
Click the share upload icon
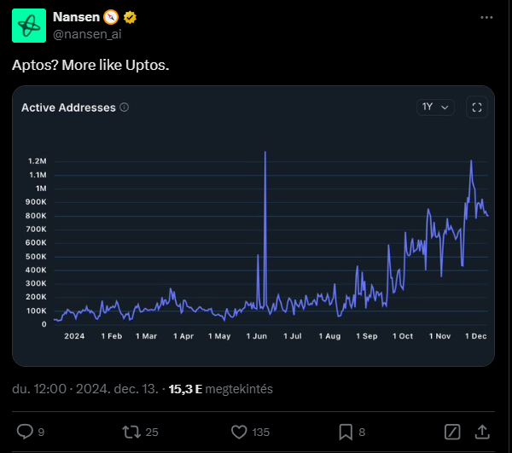pyautogui.click(x=482, y=432)
